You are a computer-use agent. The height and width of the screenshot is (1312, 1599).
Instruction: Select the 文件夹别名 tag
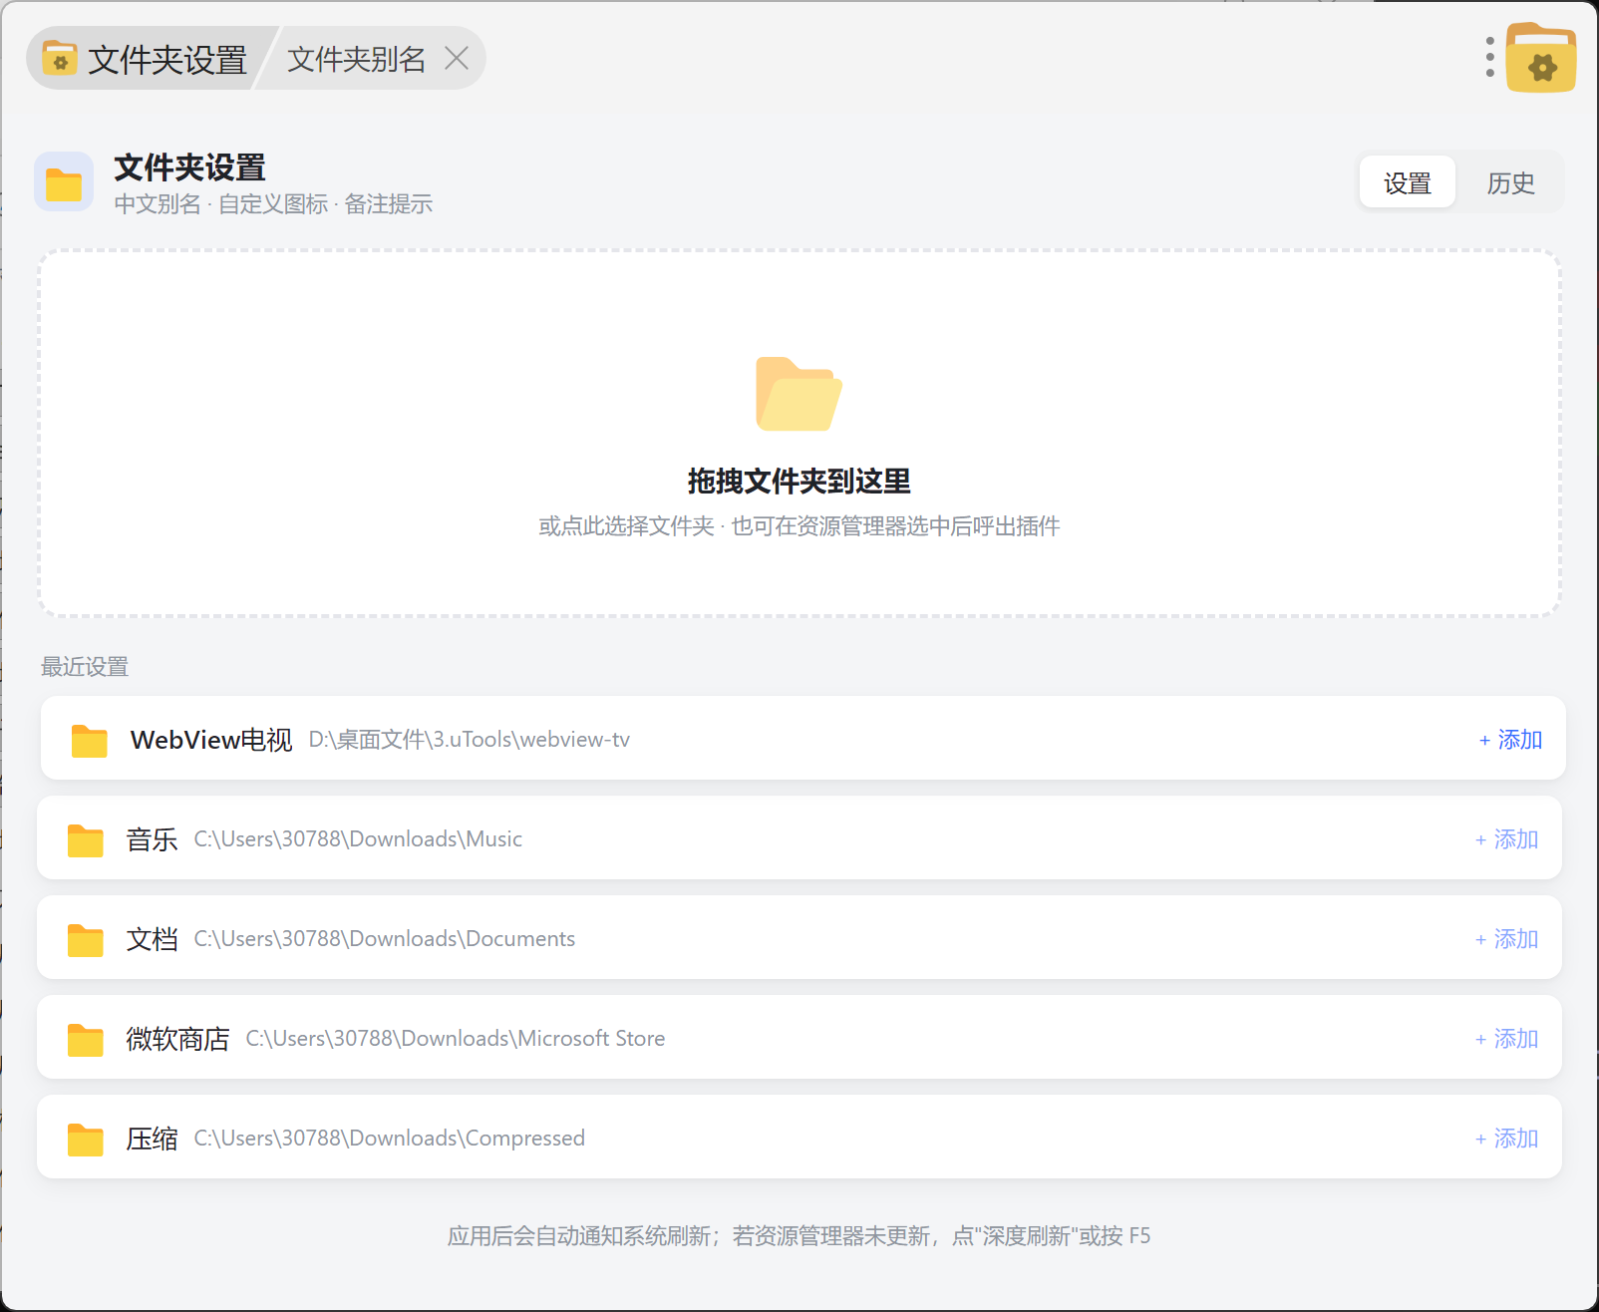[x=356, y=59]
